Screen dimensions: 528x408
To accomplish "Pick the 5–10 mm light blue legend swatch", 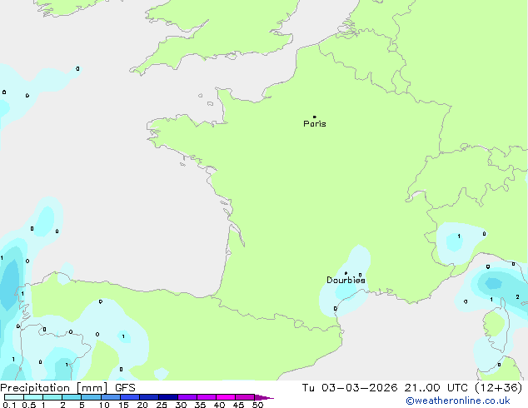I will 91,397.
